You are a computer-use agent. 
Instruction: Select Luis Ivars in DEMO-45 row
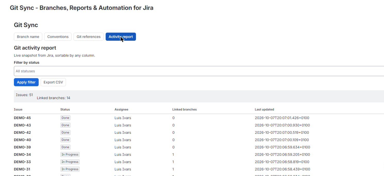123,118
